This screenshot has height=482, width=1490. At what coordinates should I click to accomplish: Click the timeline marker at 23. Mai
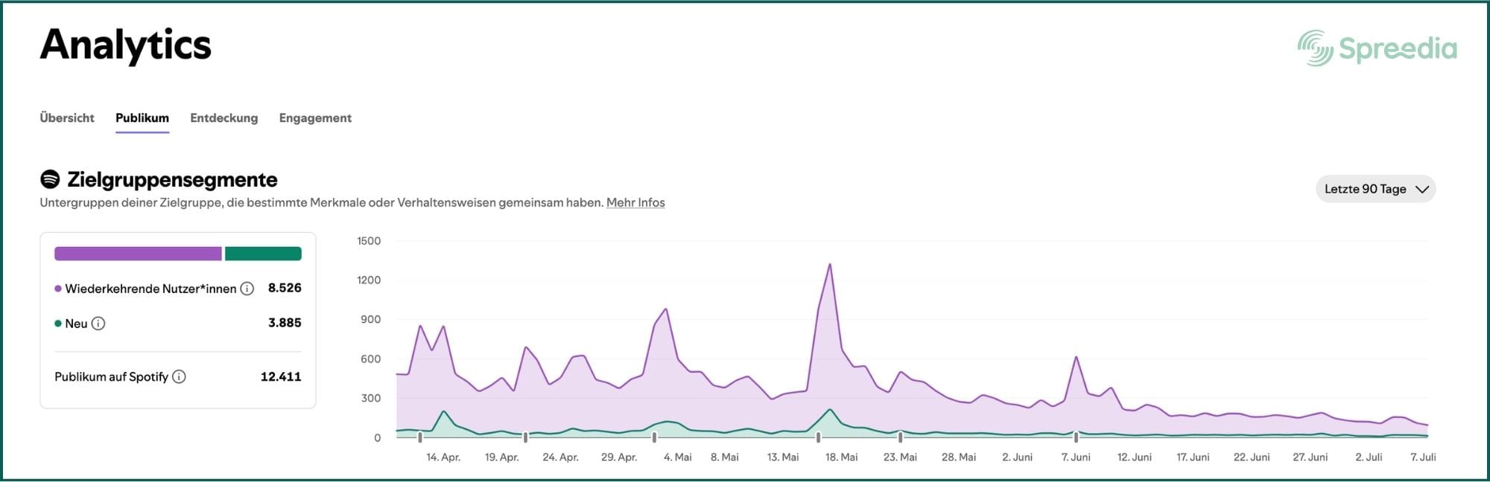(x=900, y=437)
